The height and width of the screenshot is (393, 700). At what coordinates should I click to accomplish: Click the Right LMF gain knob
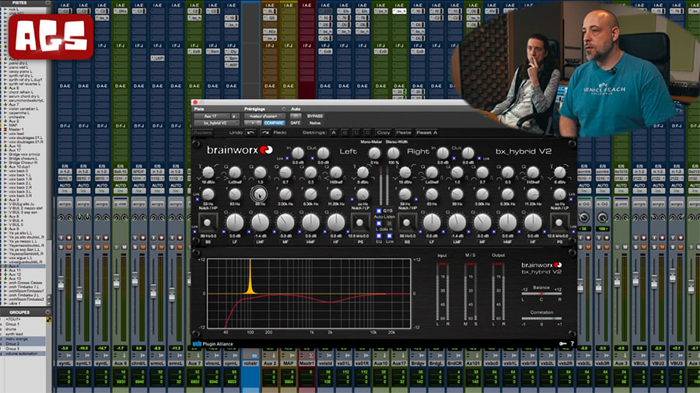pos(457,222)
